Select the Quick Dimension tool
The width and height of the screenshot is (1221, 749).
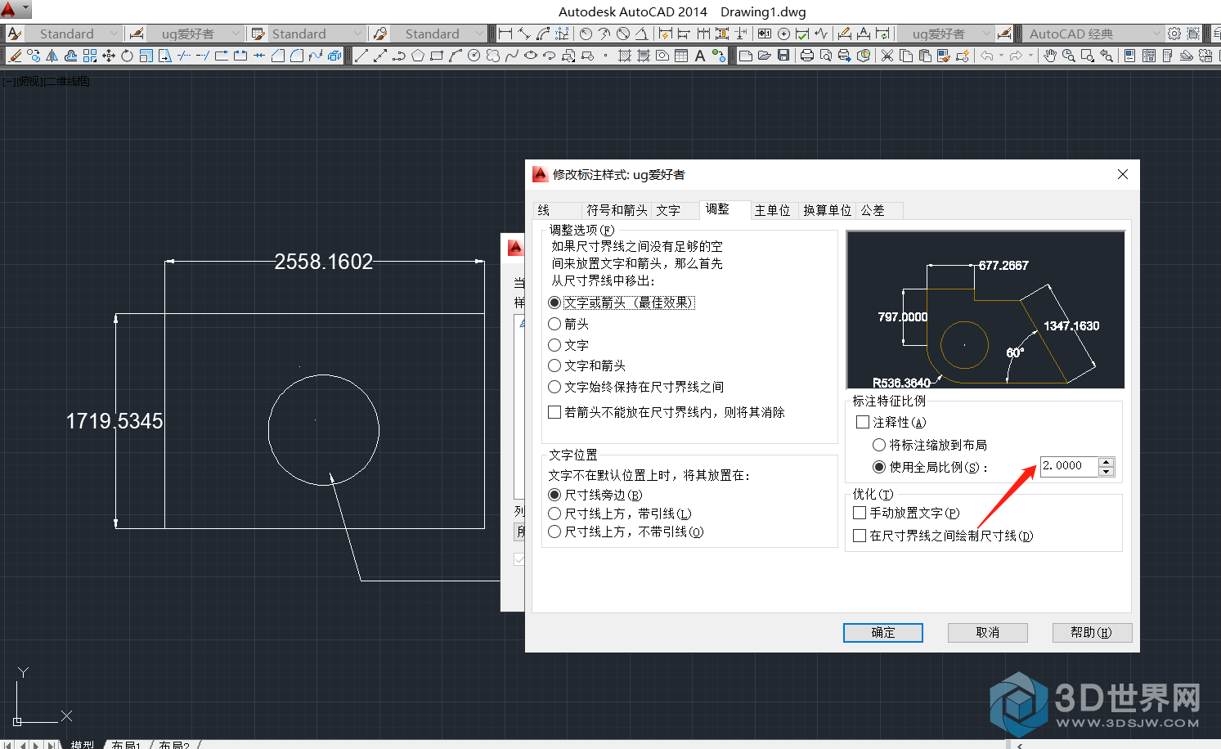click(665, 34)
